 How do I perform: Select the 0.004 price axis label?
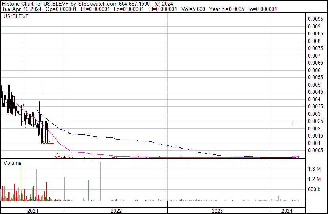click(x=314, y=99)
